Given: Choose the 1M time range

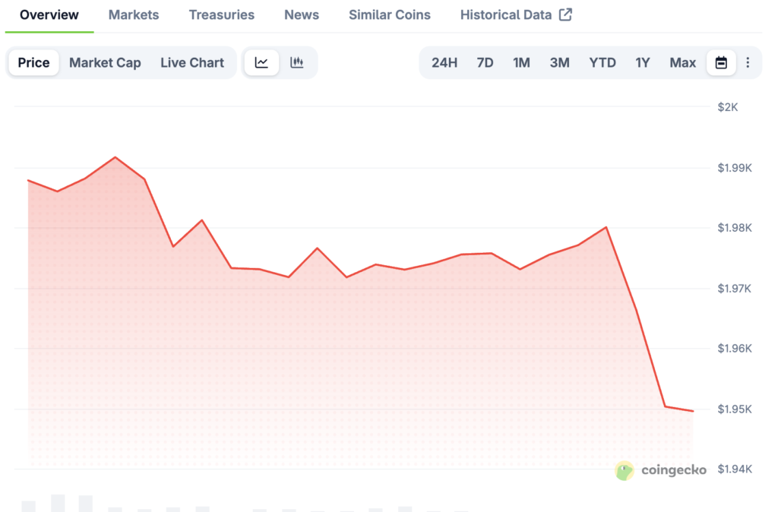Looking at the screenshot, I should (x=521, y=63).
